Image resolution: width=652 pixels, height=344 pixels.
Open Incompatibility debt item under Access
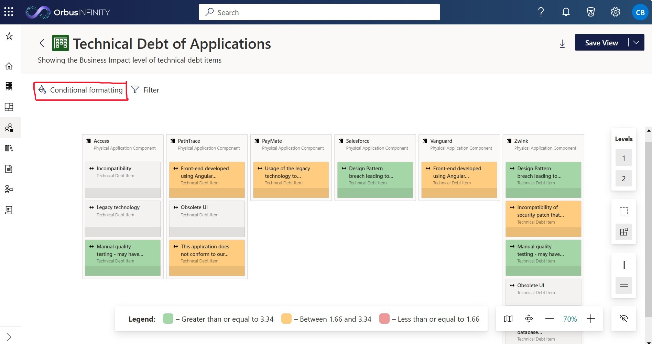pos(123,180)
